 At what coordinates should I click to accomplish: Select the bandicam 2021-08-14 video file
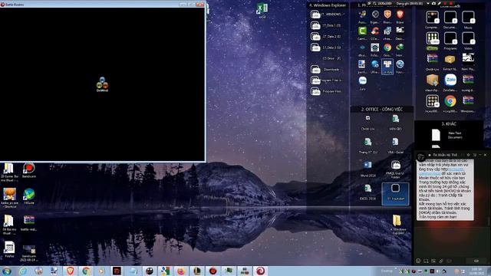click(29, 253)
